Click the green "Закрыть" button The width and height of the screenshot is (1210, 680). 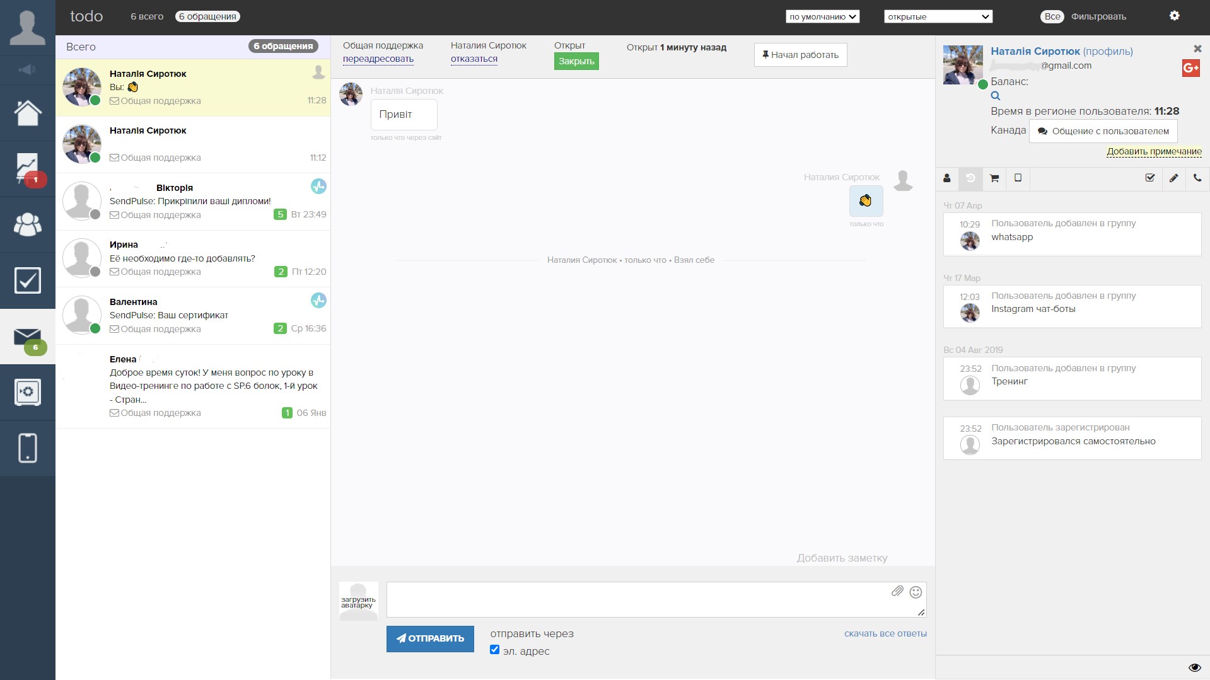pos(576,61)
